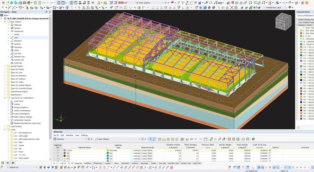Select LC3 - Self-weight masonry walls
Image resolution: width=314 pixels, height=172 pixels.
coord(27,139)
